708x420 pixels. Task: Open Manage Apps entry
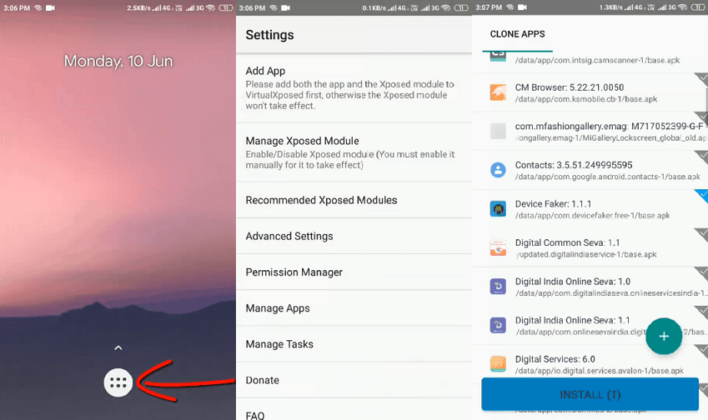point(354,308)
